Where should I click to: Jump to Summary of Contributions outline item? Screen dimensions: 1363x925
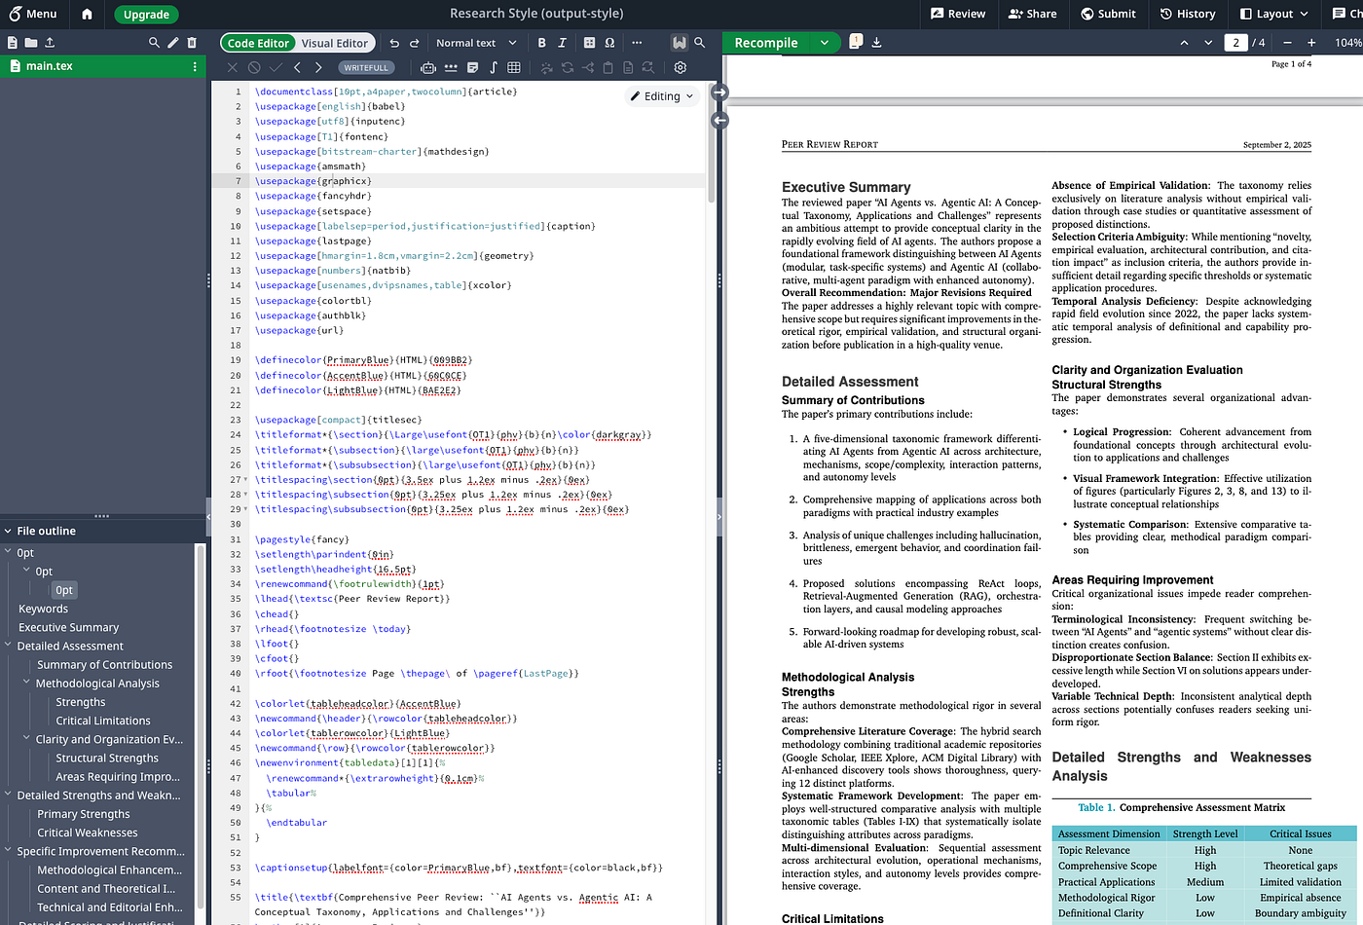tap(104, 665)
